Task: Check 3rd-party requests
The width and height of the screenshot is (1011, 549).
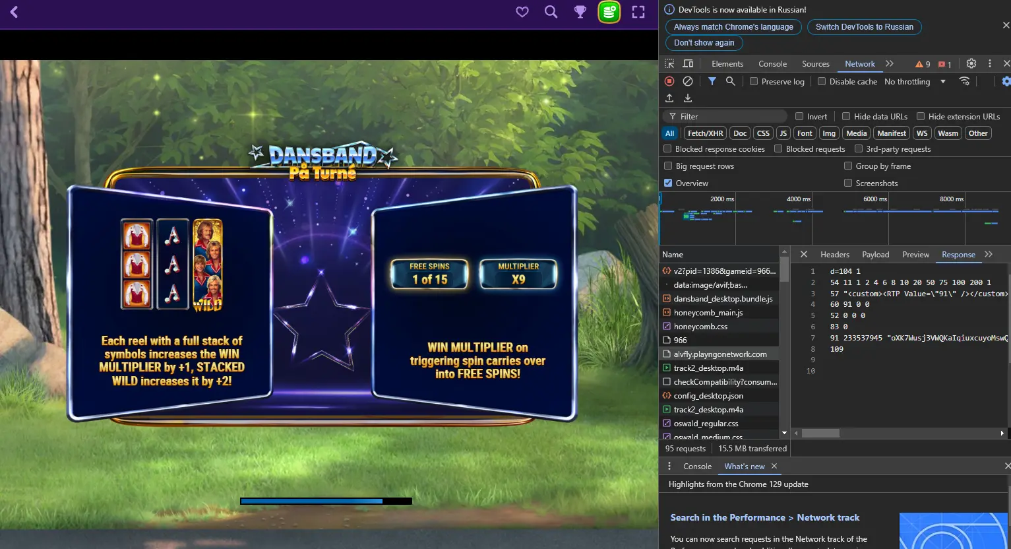Action: pos(859,148)
